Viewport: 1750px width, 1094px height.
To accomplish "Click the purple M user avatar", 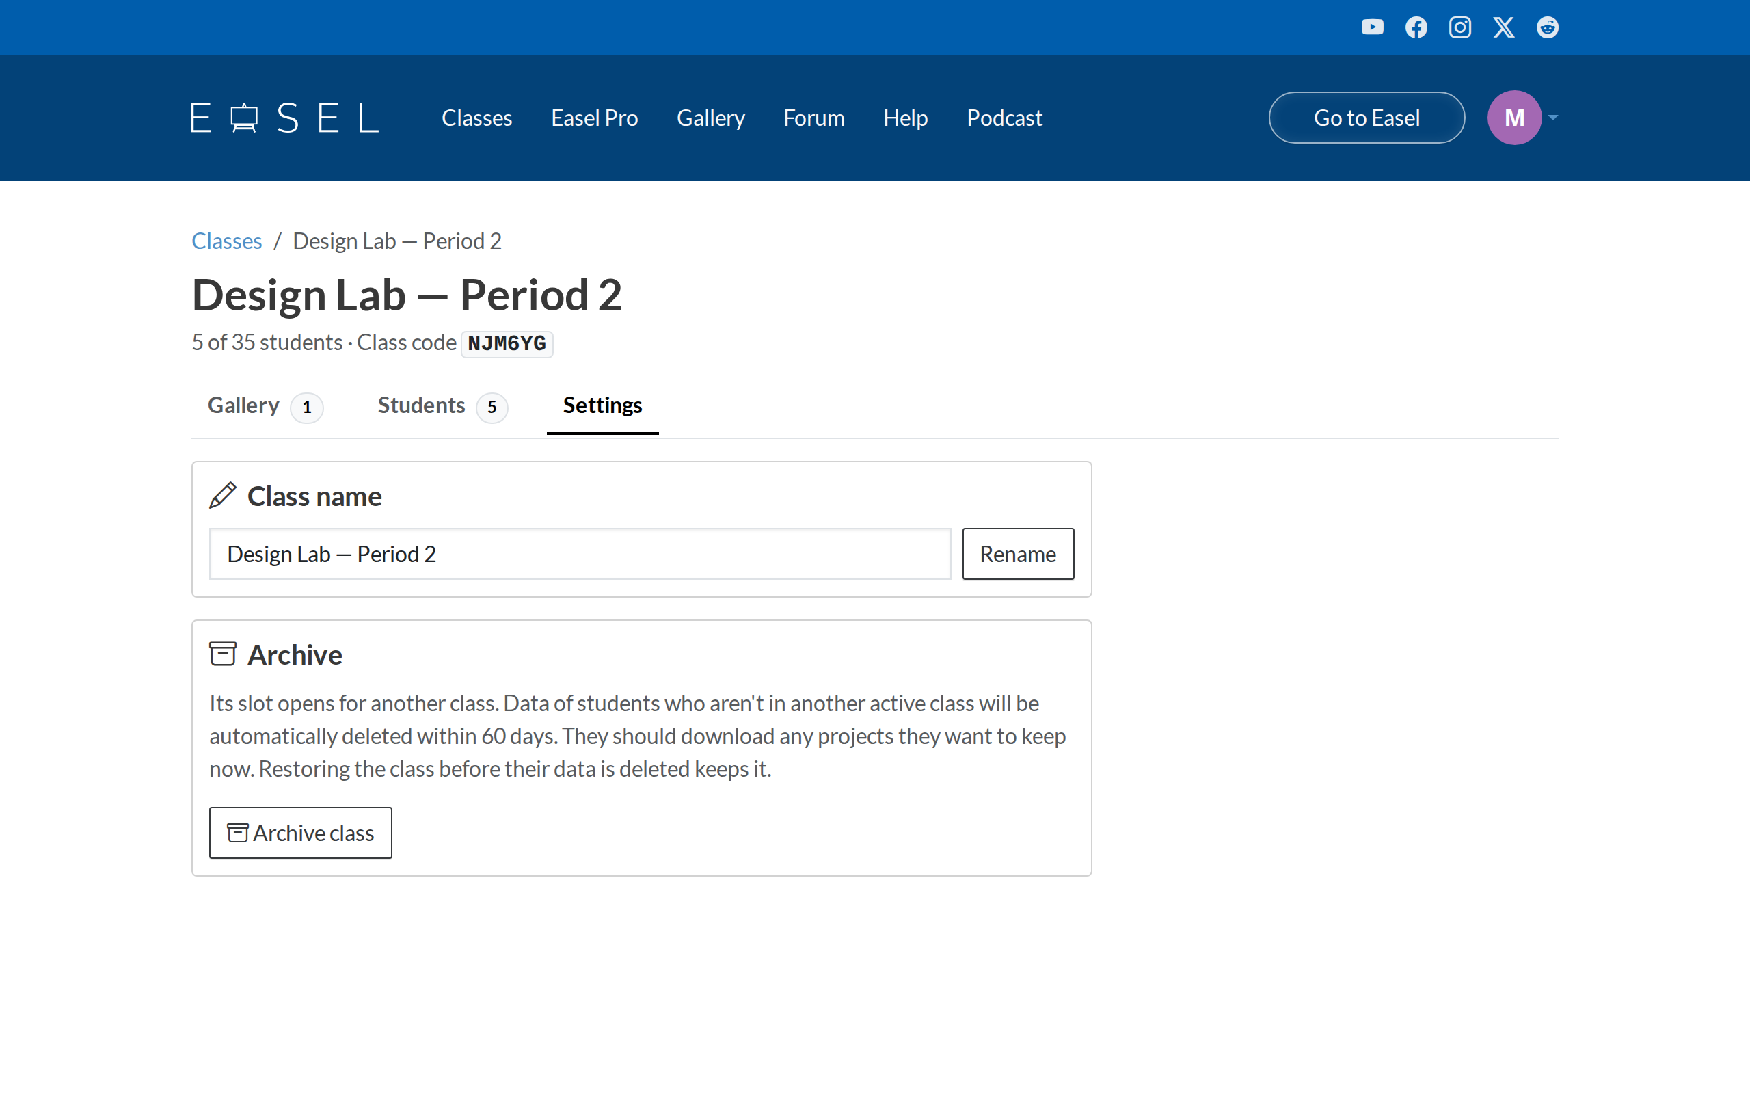I will click(1513, 117).
